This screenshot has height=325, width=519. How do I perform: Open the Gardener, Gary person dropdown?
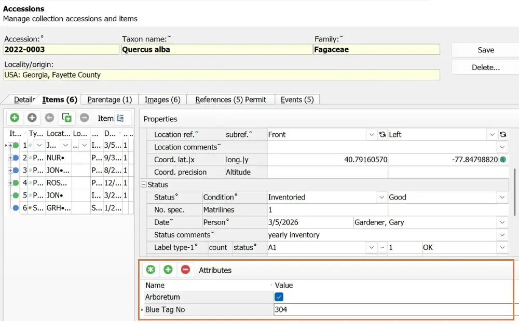tap(502, 222)
